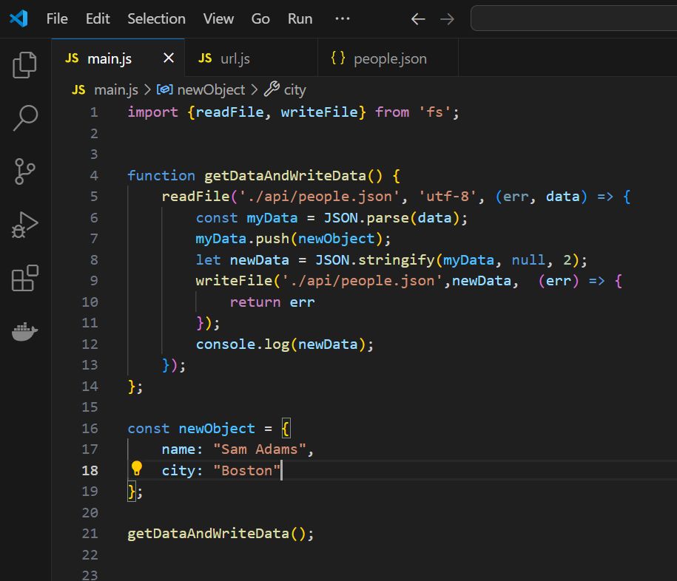Click city in the breadcrumb
677x581 pixels.
295,89
